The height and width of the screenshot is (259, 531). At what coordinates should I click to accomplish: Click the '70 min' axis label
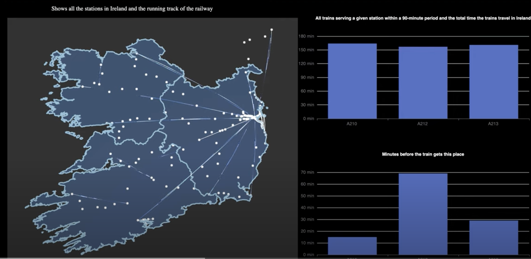[x=307, y=172]
